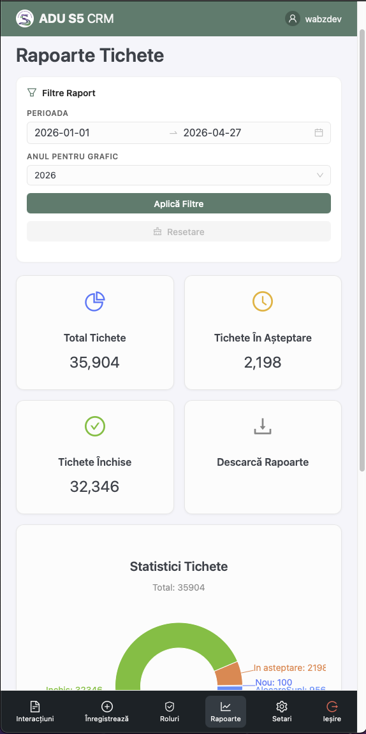The width and height of the screenshot is (366, 734).
Task: Expand the Anul Pentru Grafic 2026 dropdown
Action: [x=179, y=175]
